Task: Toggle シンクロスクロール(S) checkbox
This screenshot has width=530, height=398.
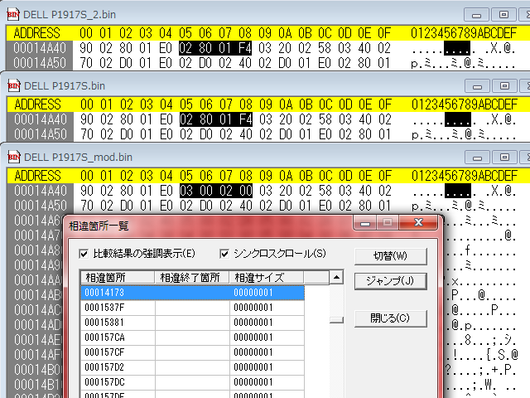Action: click(224, 254)
